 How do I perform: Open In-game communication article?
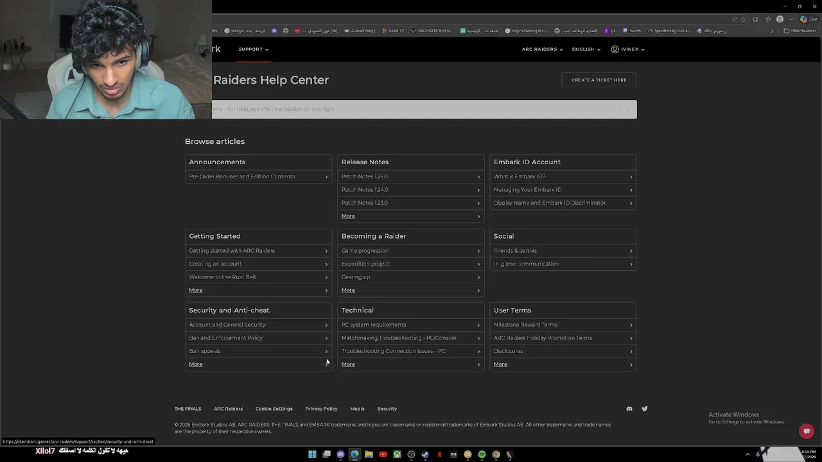pos(563,264)
